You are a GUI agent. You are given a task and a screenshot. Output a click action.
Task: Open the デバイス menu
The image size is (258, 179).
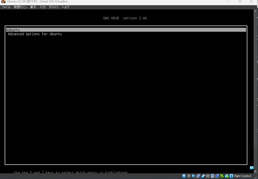54,7
